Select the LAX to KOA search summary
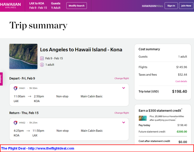Image resolution: width=194 pixels, height=152 pixels. tap(38, 5)
